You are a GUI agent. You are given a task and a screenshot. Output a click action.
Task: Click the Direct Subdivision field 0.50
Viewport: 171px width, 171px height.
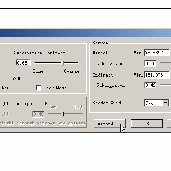point(150,63)
